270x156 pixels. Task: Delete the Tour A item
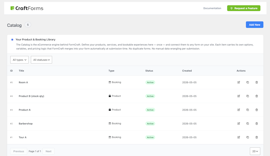(x=257, y=137)
